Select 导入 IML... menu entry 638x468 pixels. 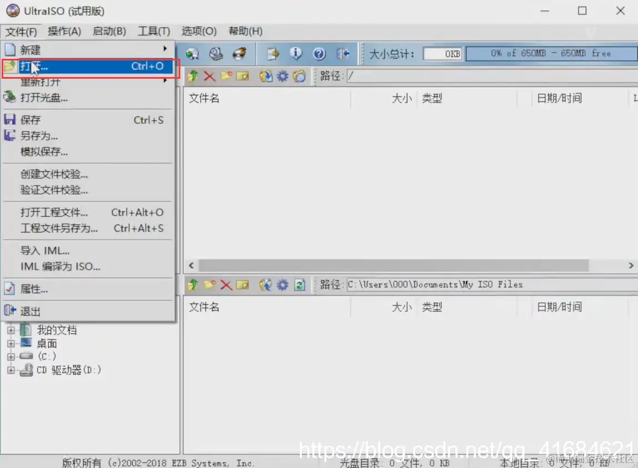(88, 251)
